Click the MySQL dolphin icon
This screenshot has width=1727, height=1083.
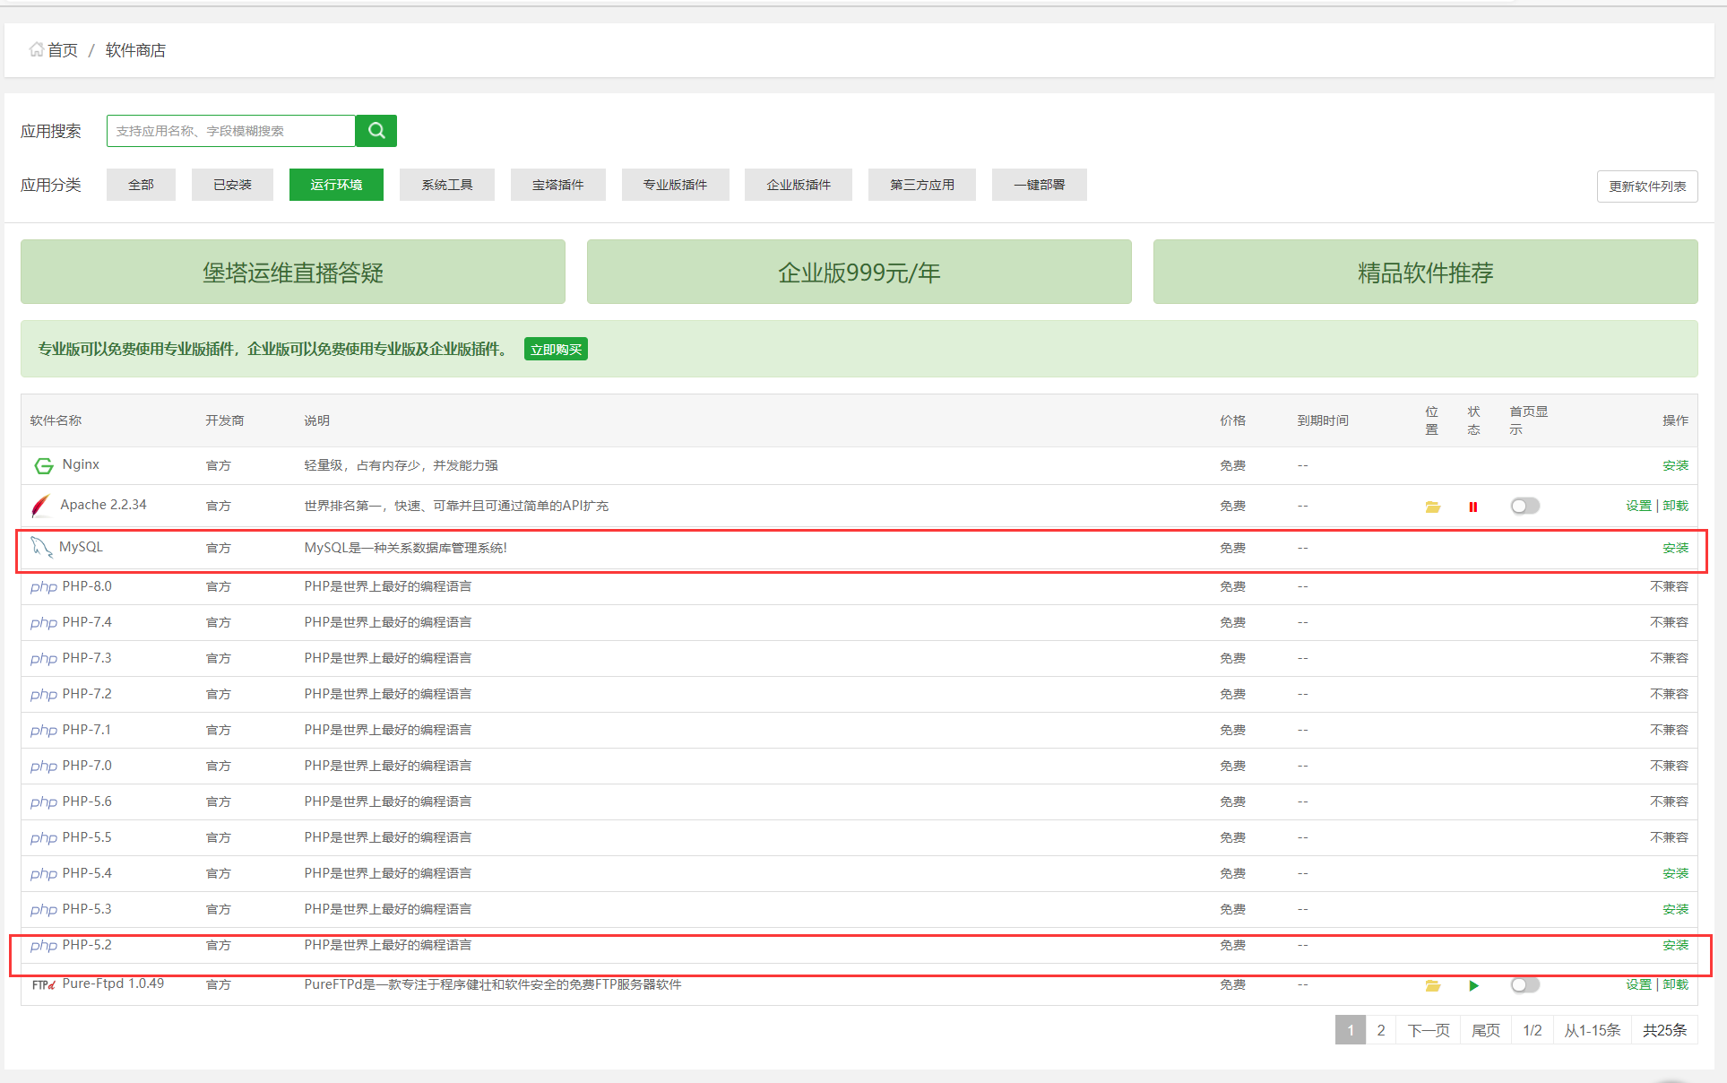click(41, 547)
